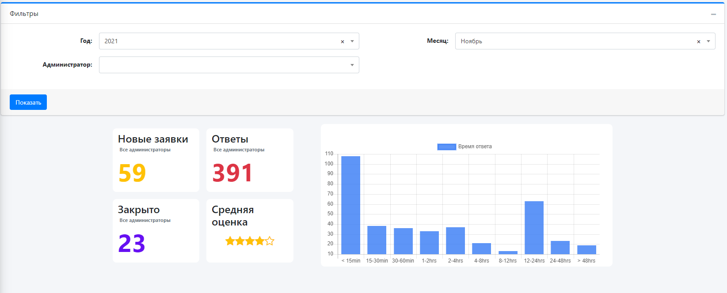727x293 pixels.
Task: Clear the Ноябрь month selection
Action: (699, 41)
